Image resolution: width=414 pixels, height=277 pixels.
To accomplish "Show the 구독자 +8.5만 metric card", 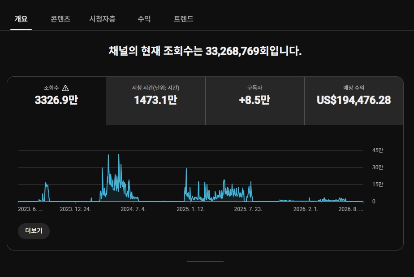I will [x=255, y=101].
